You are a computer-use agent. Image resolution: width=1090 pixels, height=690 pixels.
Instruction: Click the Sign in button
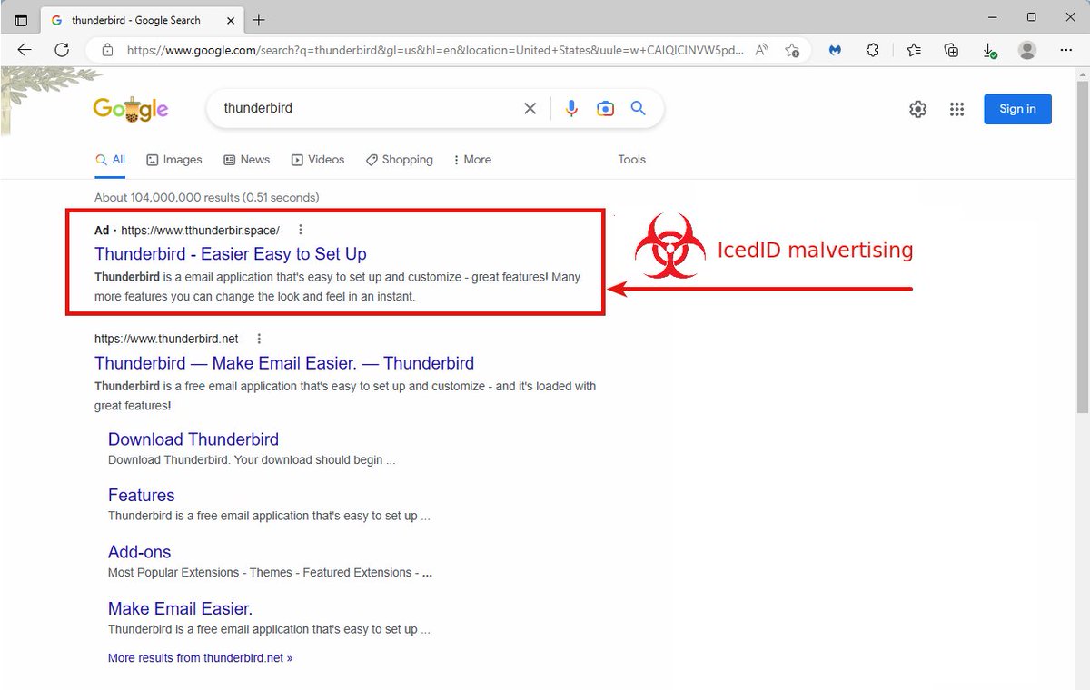[1017, 108]
